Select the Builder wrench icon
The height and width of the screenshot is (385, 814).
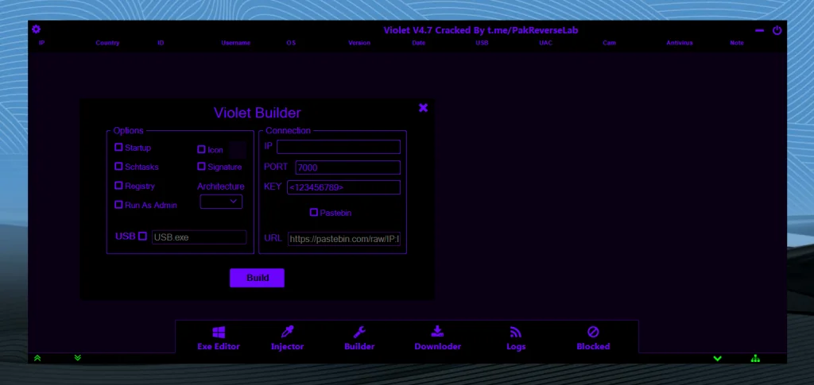tap(359, 332)
